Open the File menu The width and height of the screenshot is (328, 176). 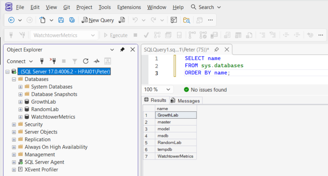click(20, 7)
